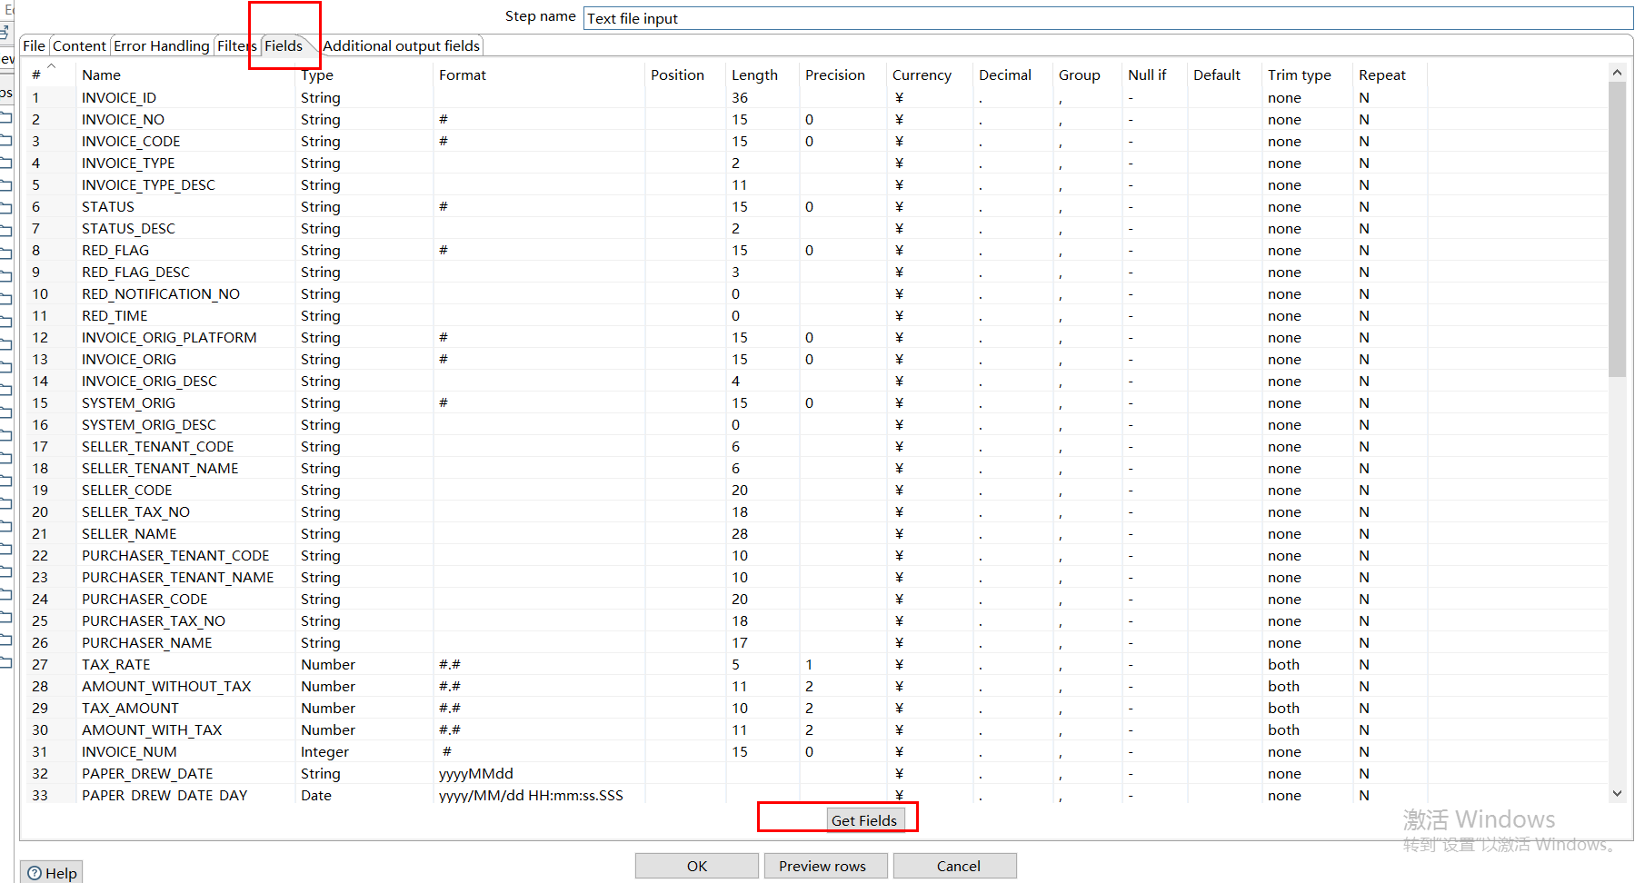Click the scrollbar down arrow
Image resolution: width=1635 pixels, height=883 pixels.
(1619, 792)
